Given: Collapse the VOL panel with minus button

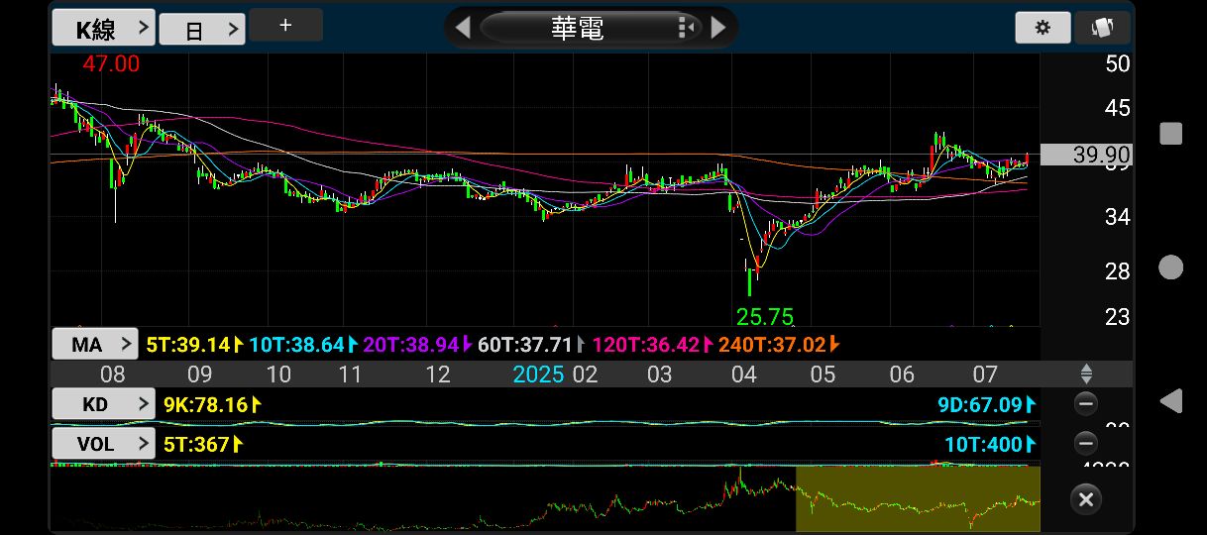Looking at the screenshot, I should tap(1086, 444).
